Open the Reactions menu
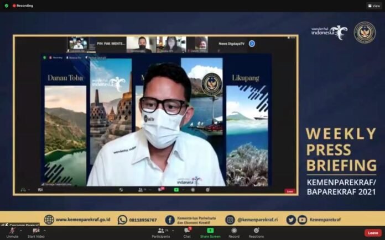This screenshot has height=240, width=385. 256,233
